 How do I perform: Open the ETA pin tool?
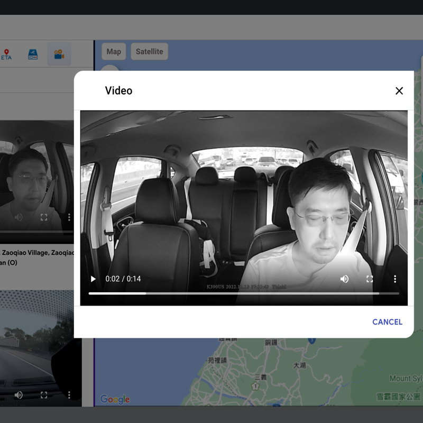tap(6, 54)
